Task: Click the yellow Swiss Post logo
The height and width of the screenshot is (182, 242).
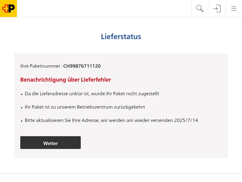Action: click(8, 8)
